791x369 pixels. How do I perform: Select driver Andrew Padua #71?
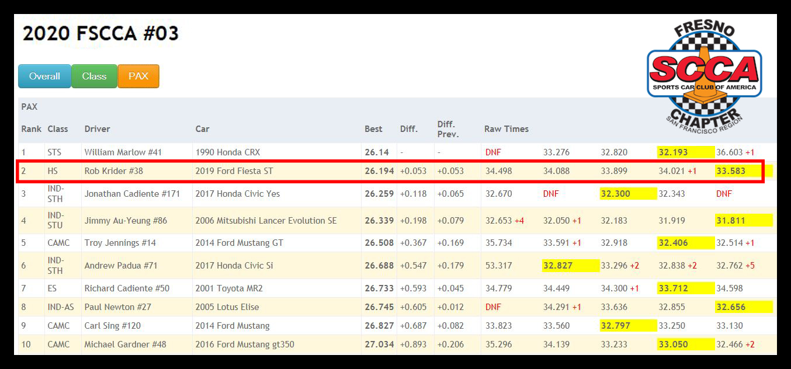click(x=122, y=265)
